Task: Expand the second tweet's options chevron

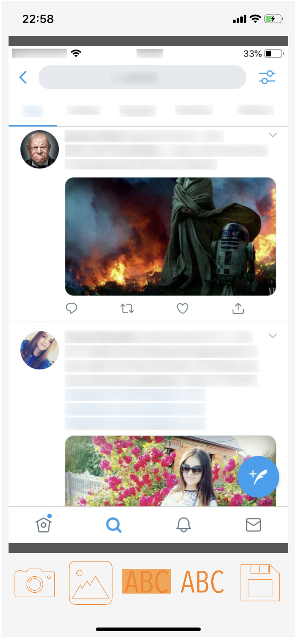Action: pyautogui.click(x=273, y=336)
